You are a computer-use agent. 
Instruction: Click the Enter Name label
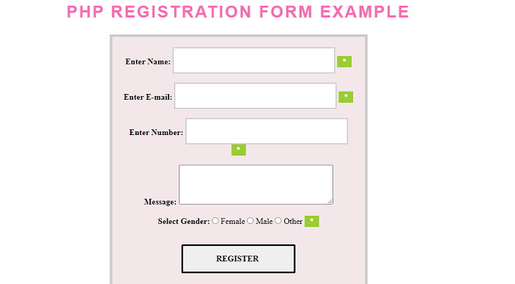pos(148,62)
